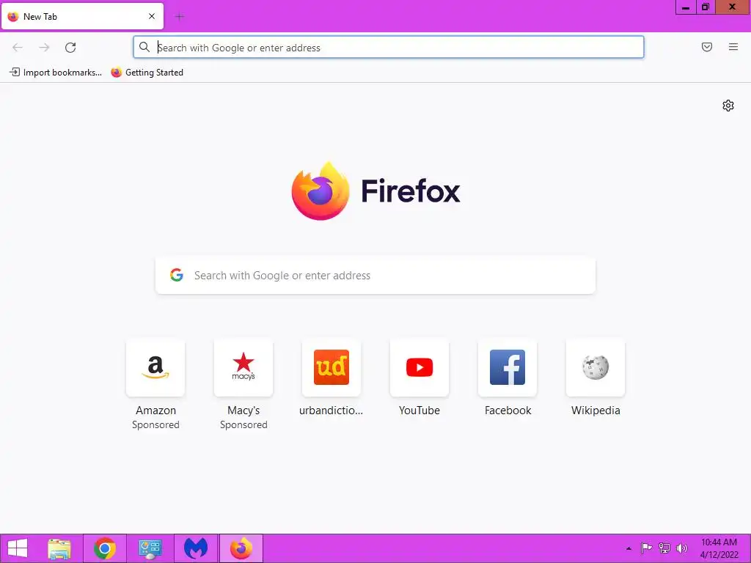
Task: Open Google Chrome from the taskbar
Action: click(105, 548)
